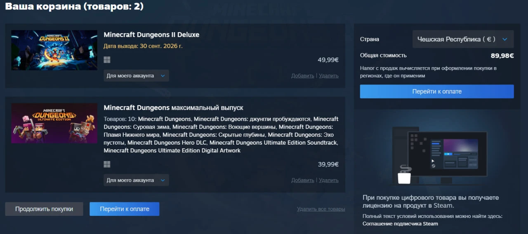Click price 49,99€
This screenshot has height=234, width=528.
(x=328, y=60)
